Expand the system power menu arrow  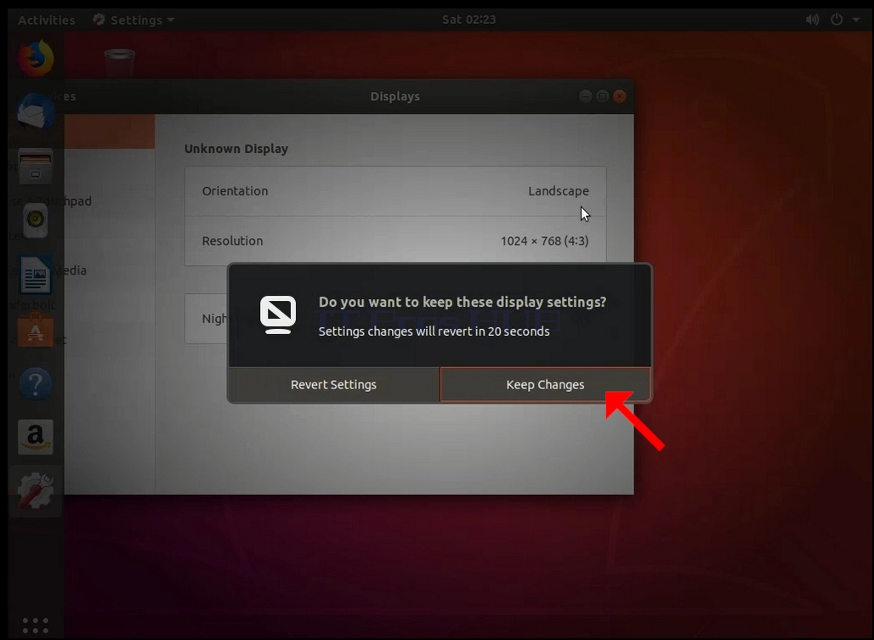coord(855,20)
